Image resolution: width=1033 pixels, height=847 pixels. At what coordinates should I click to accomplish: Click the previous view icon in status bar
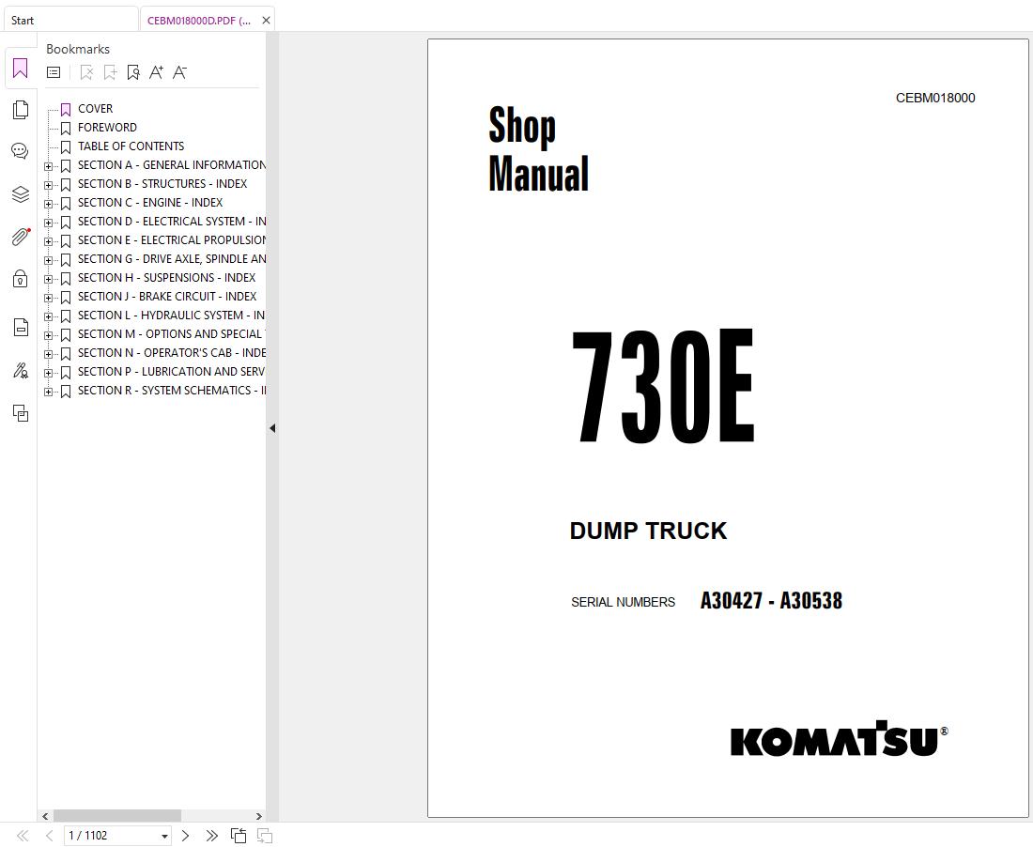[239, 836]
